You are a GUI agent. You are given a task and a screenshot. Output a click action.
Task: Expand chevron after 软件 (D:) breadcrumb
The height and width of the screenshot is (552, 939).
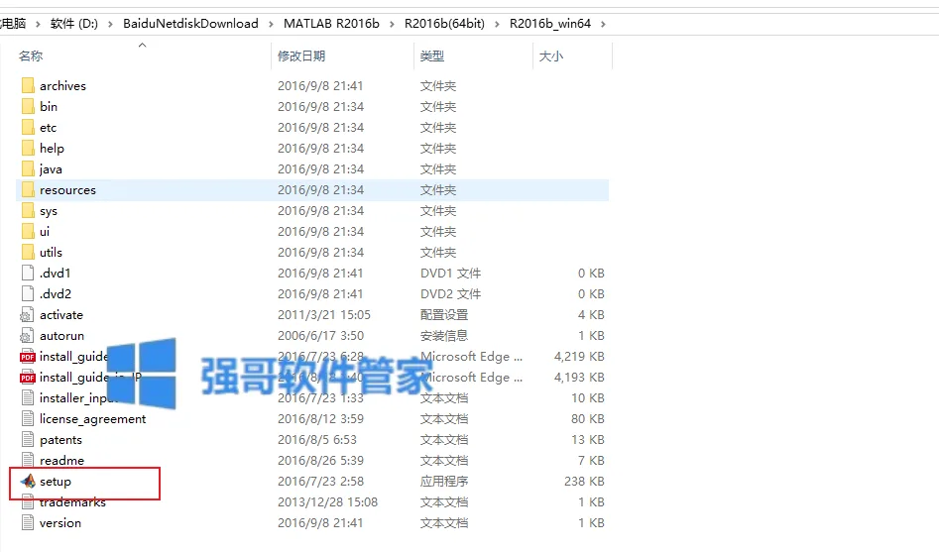point(111,24)
